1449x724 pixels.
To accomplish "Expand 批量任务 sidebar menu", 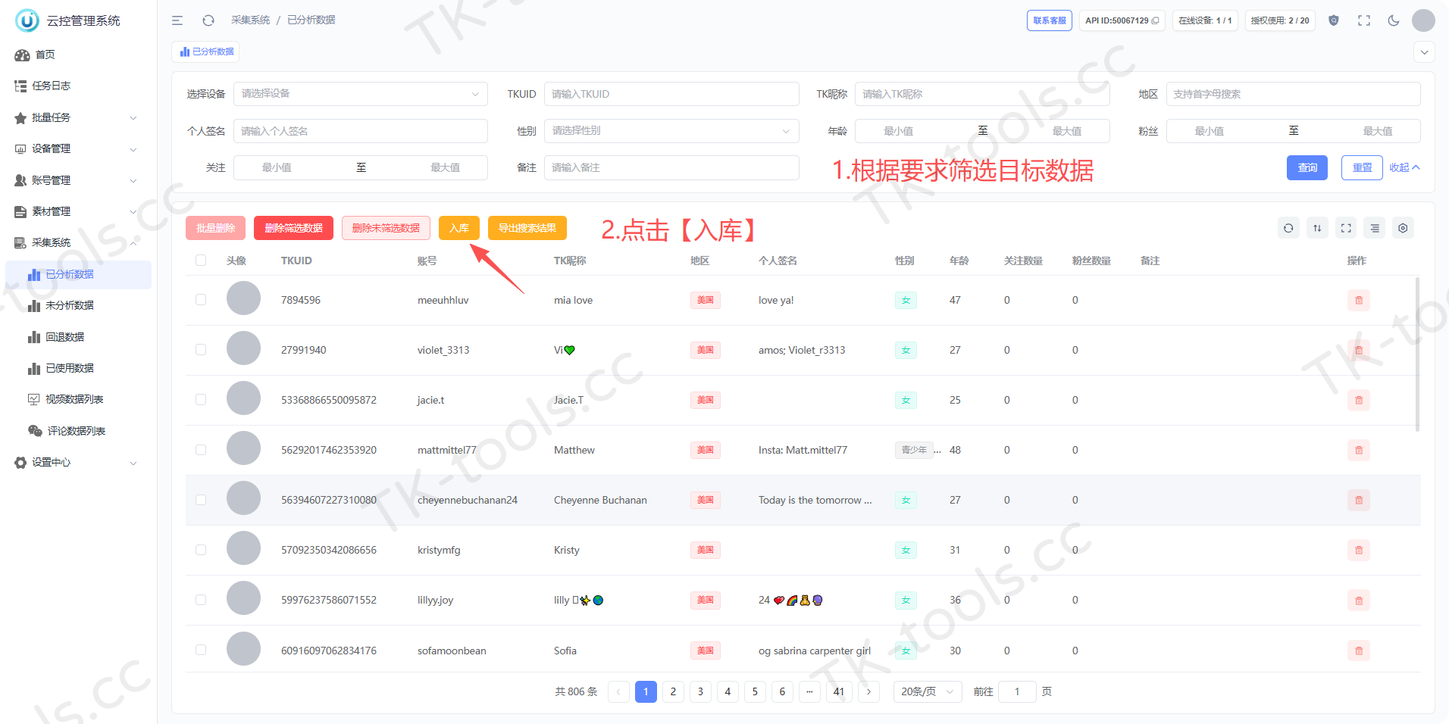I will click(x=78, y=117).
